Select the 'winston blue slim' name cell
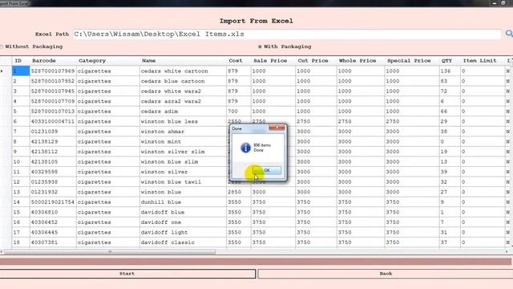 [183, 162]
